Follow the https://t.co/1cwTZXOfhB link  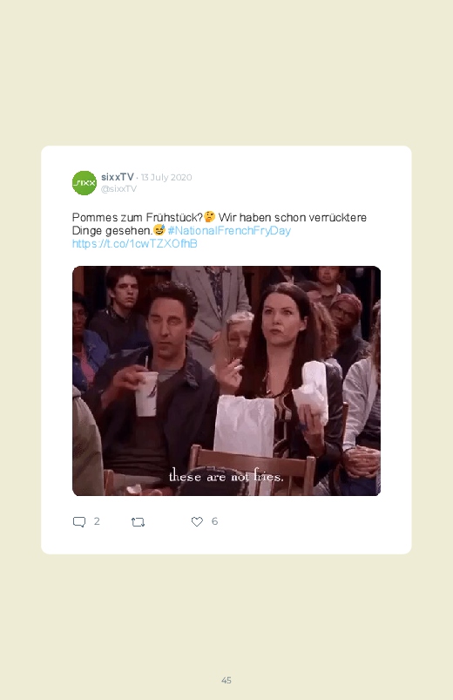click(135, 243)
